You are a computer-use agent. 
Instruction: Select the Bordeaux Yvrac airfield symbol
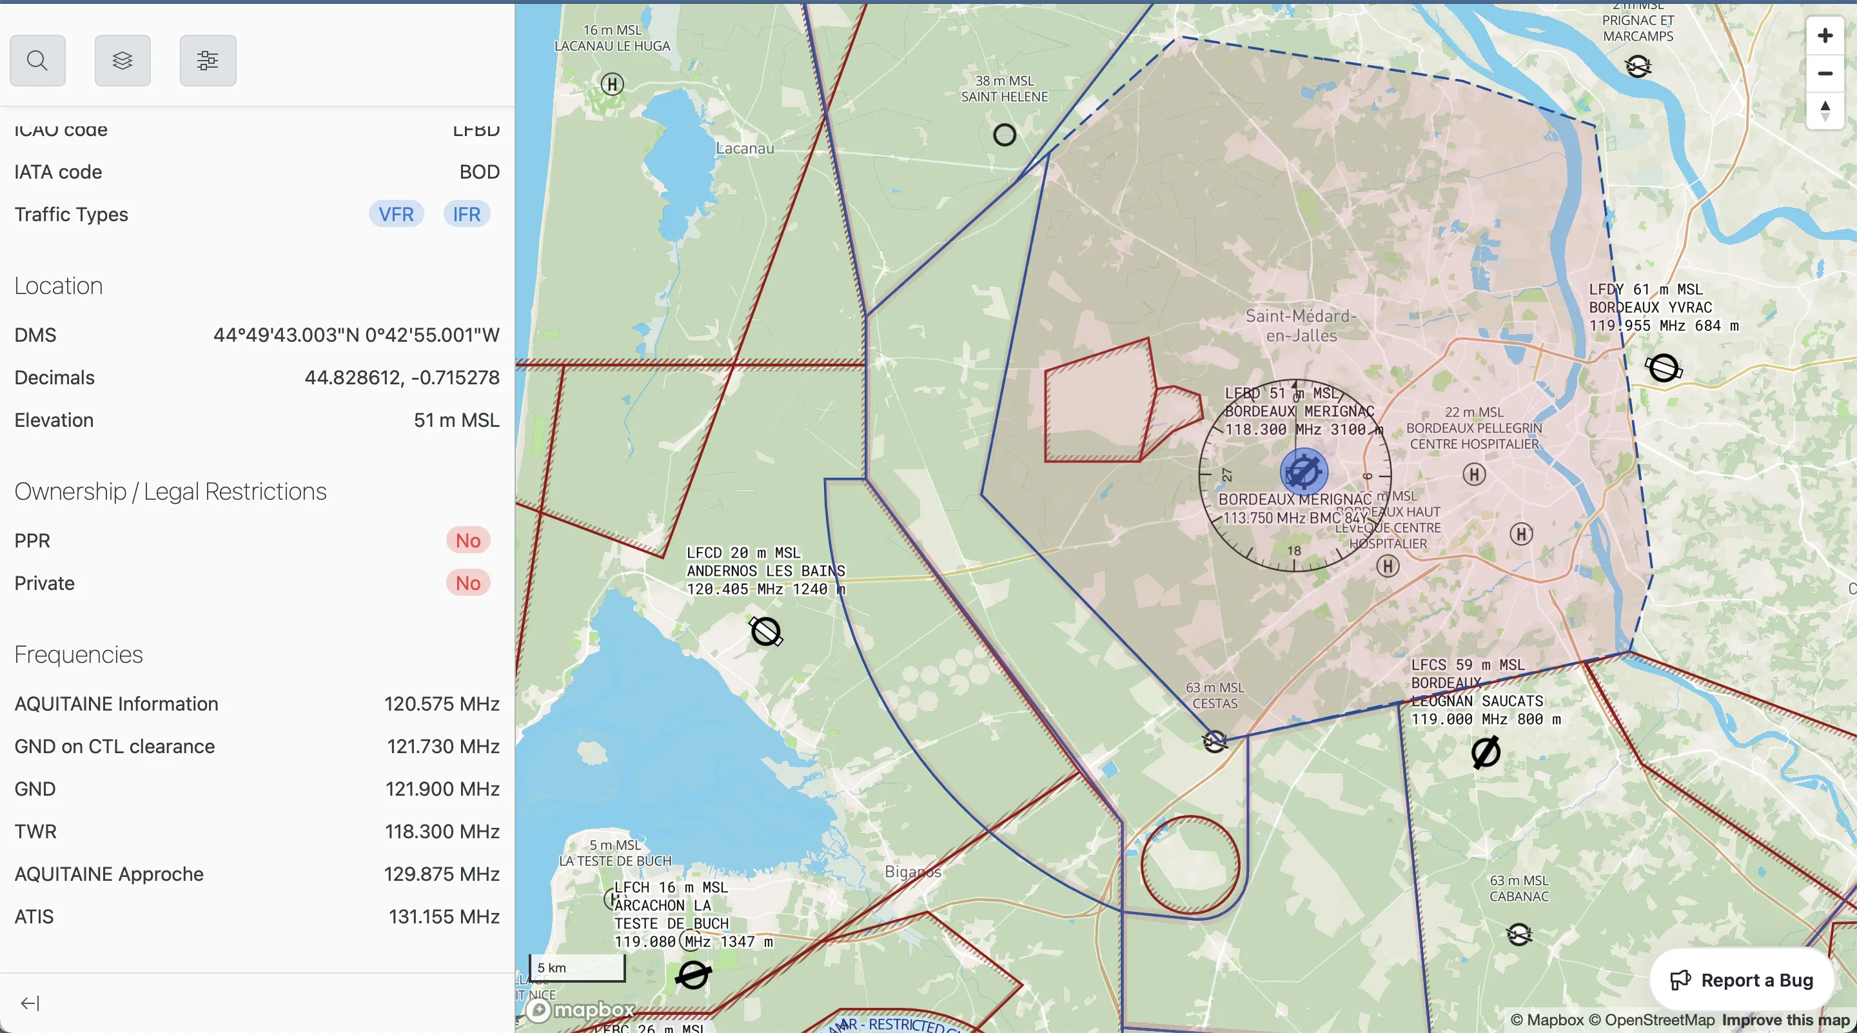tap(1663, 368)
